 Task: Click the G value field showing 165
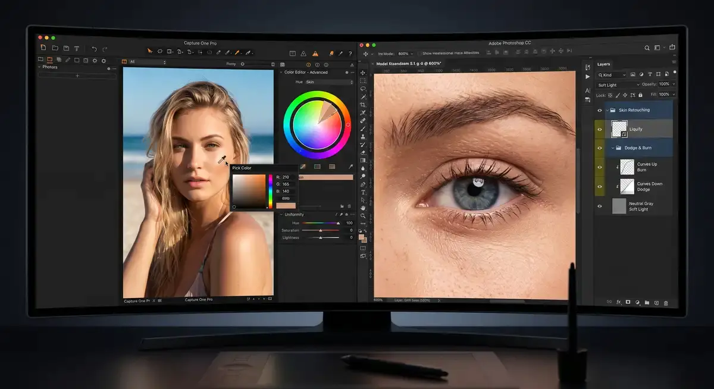[x=289, y=184]
